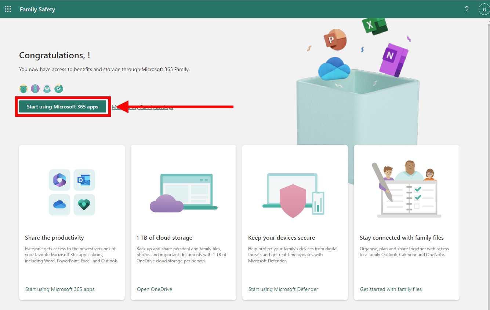Click the Help question mark icon
The image size is (490, 310).
point(467,9)
